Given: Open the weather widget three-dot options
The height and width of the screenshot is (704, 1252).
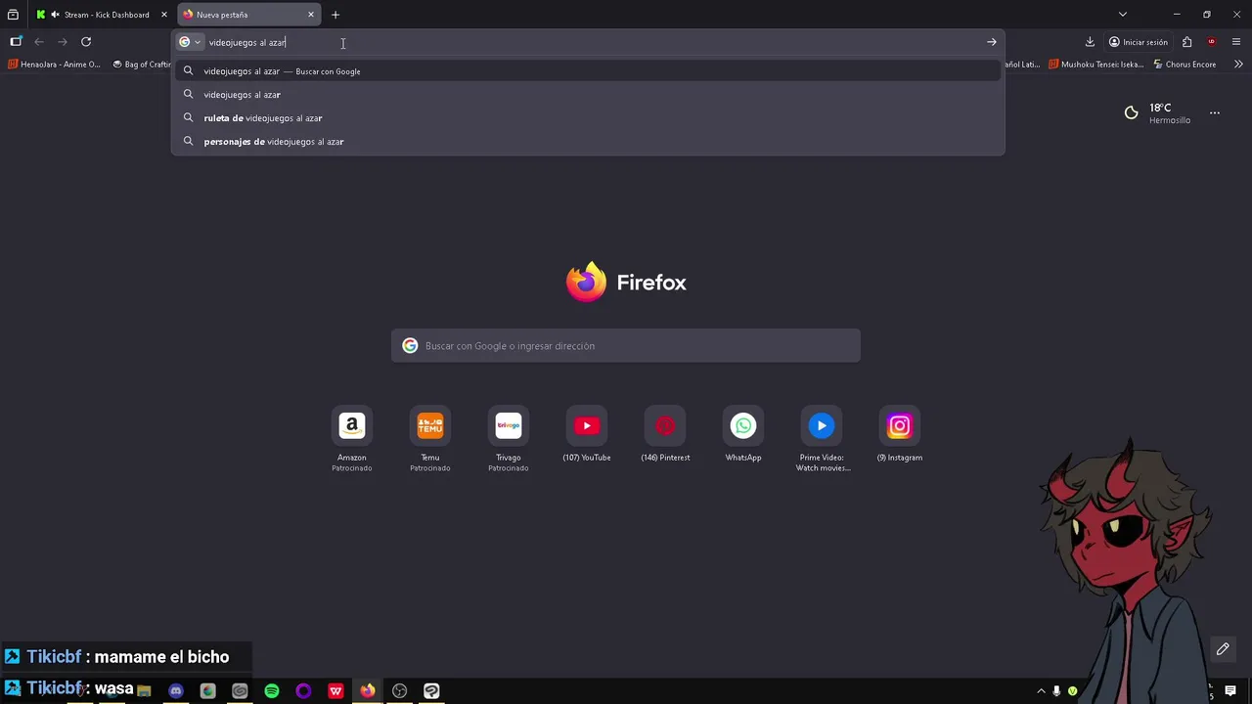Looking at the screenshot, I should click(x=1215, y=113).
